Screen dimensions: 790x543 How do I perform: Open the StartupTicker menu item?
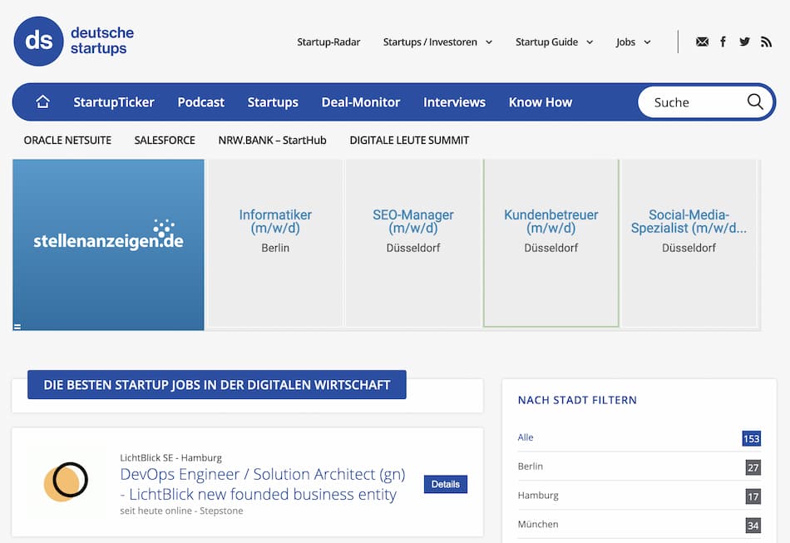click(114, 101)
